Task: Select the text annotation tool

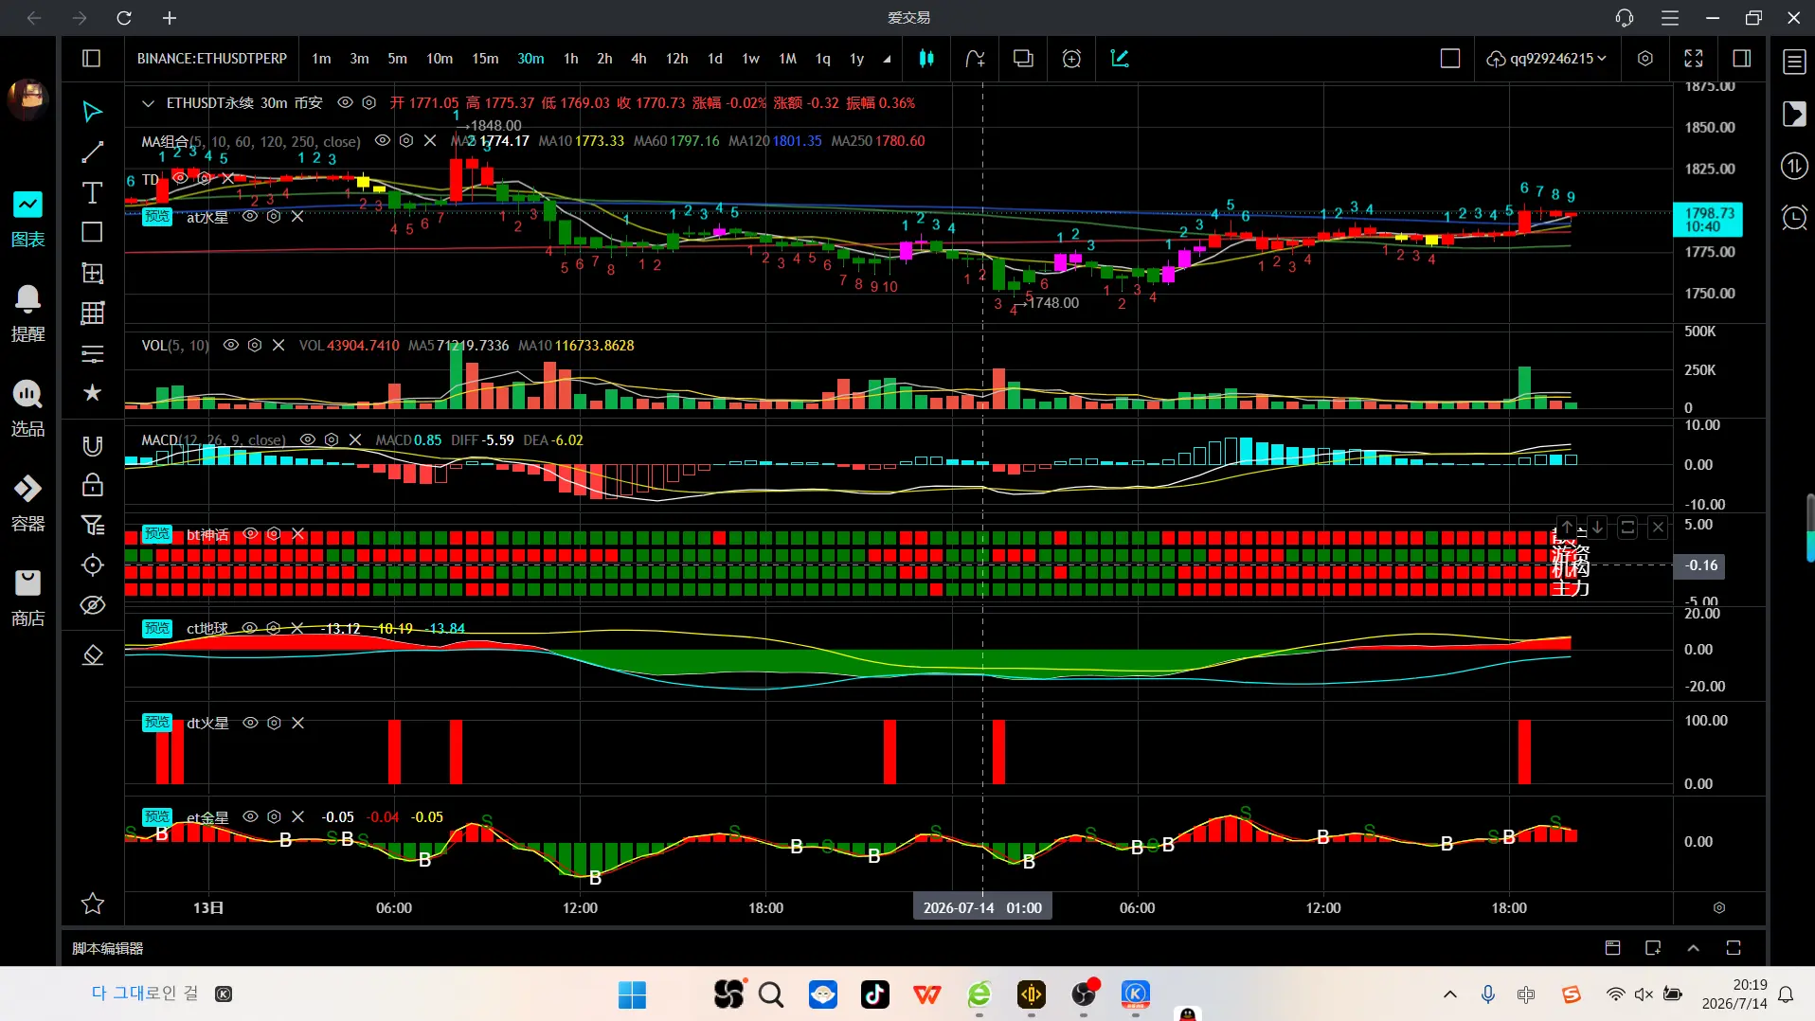Action: pyautogui.click(x=92, y=192)
